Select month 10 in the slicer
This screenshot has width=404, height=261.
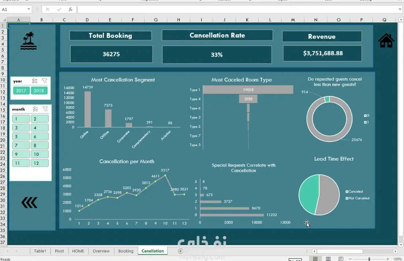coord(40,154)
